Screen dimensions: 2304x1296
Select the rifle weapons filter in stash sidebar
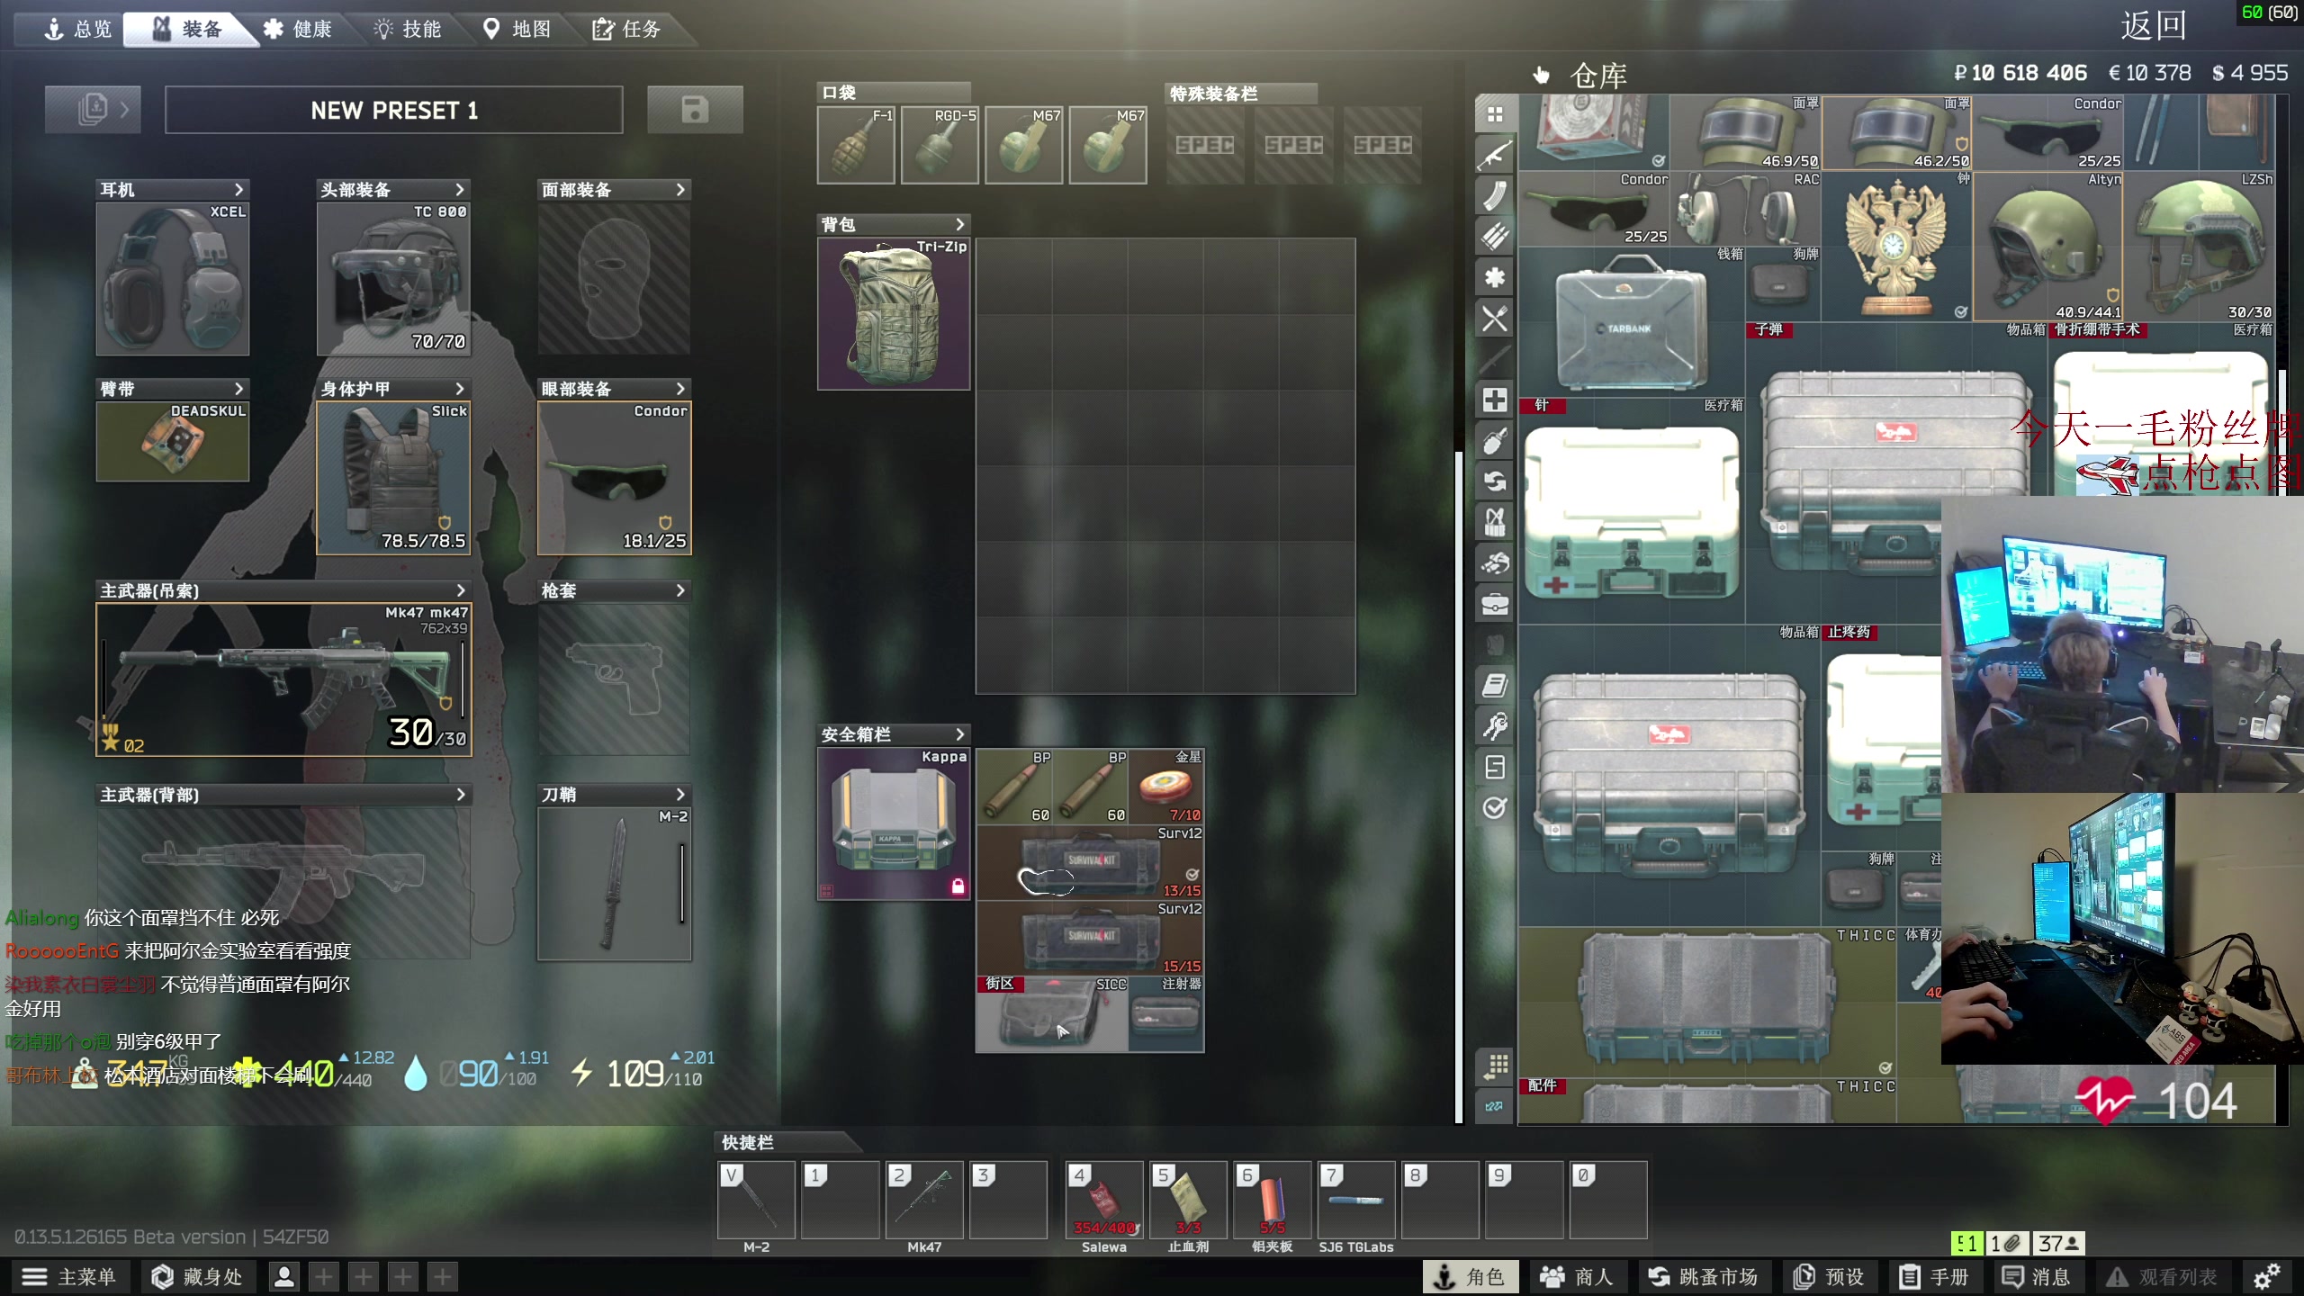1495,155
